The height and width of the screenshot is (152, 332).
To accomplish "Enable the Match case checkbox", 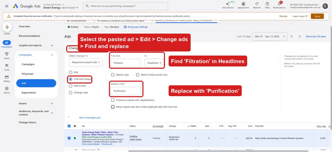I will click(113, 75).
